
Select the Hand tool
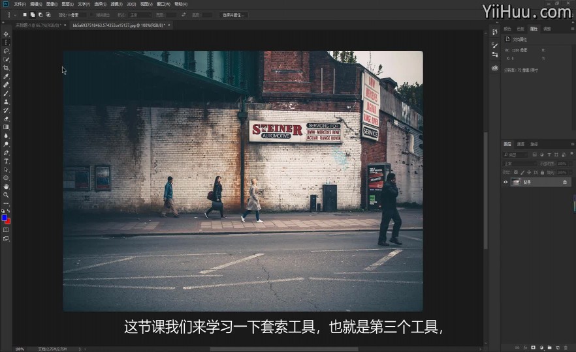coord(6,186)
